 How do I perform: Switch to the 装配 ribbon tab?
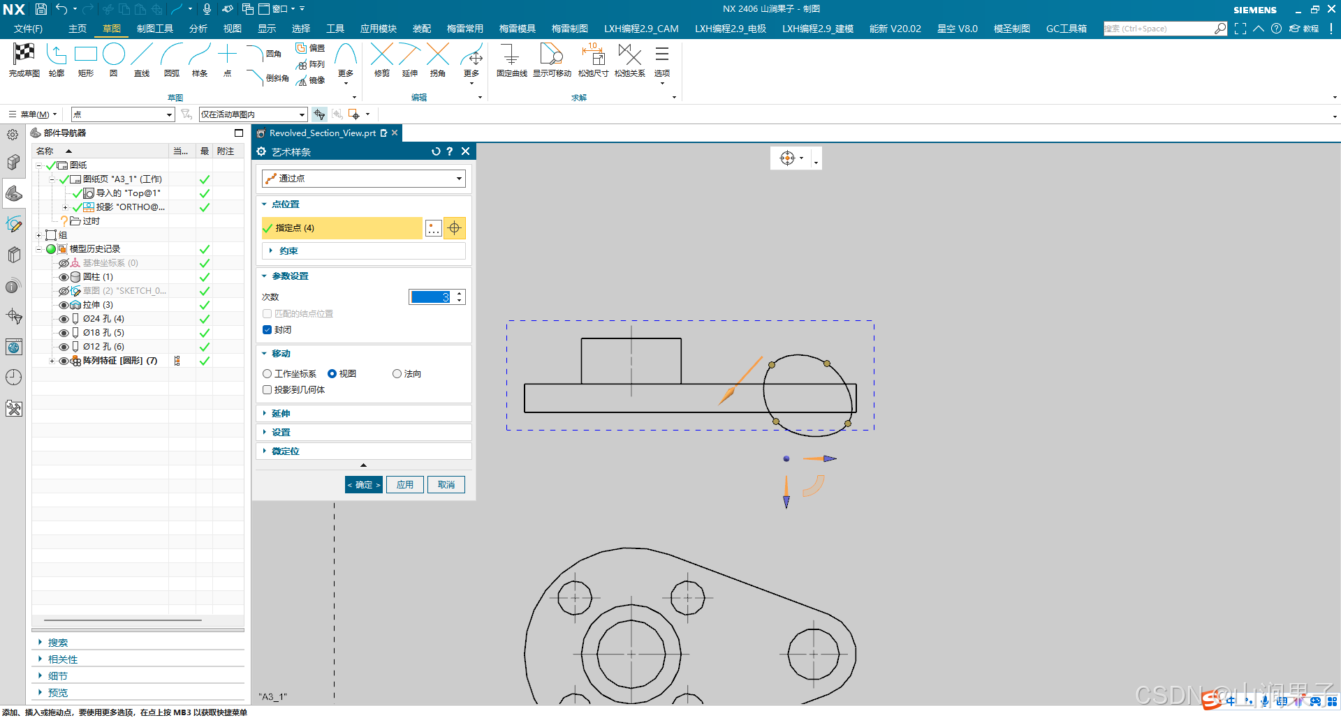[x=422, y=29]
